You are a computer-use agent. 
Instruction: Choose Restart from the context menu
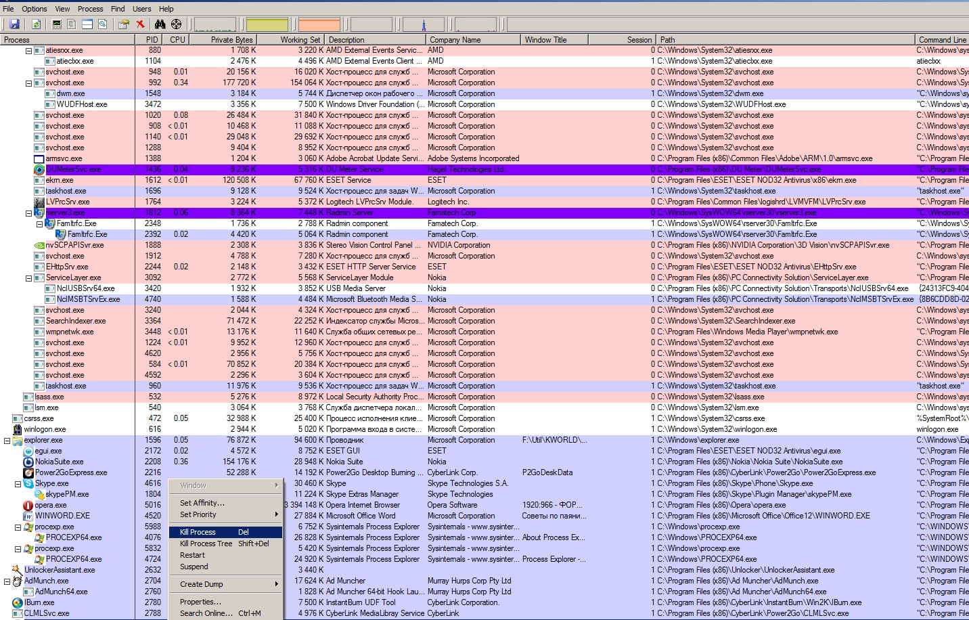pos(225,555)
